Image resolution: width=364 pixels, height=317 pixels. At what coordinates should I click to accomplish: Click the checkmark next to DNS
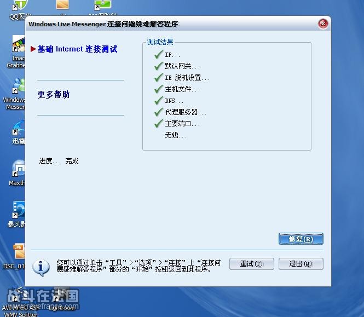pos(159,101)
